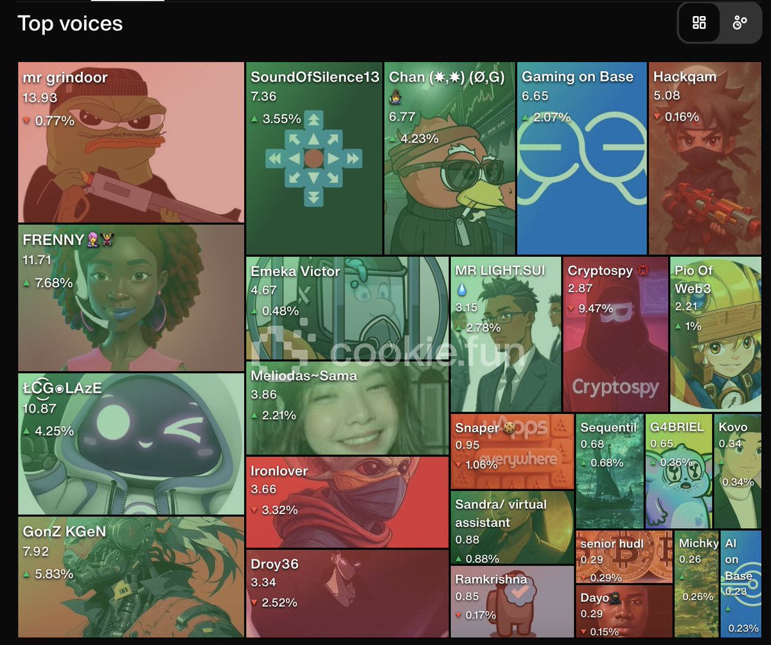771x645 pixels.
Task: Open the FRENNY voice tile
Action: tap(131, 298)
